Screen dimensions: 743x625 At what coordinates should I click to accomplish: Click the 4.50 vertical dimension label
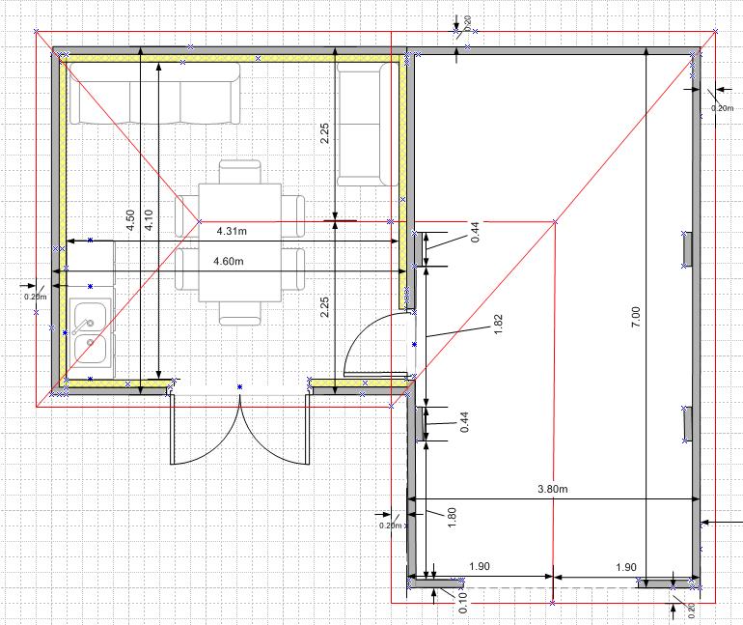[x=131, y=219]
